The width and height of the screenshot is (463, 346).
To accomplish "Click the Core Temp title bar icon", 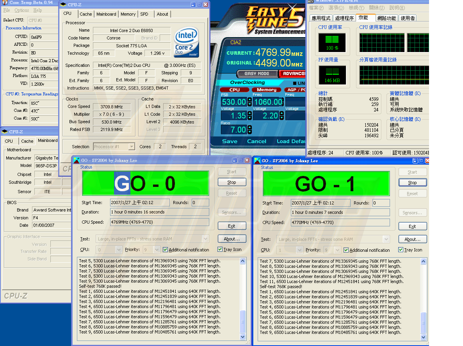I will point(5,3).
